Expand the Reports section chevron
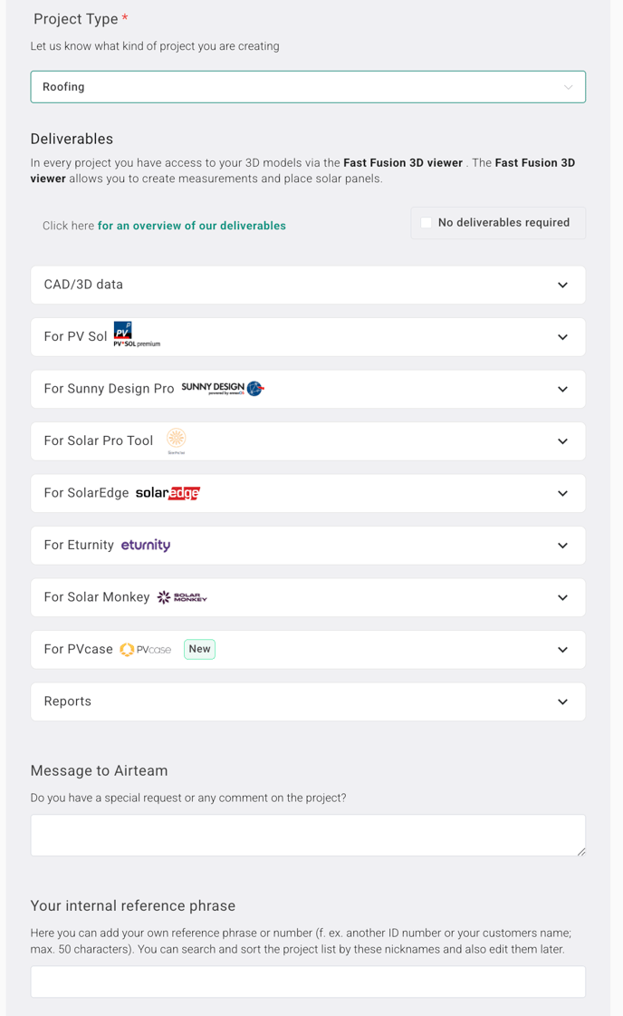 [562, 702]
